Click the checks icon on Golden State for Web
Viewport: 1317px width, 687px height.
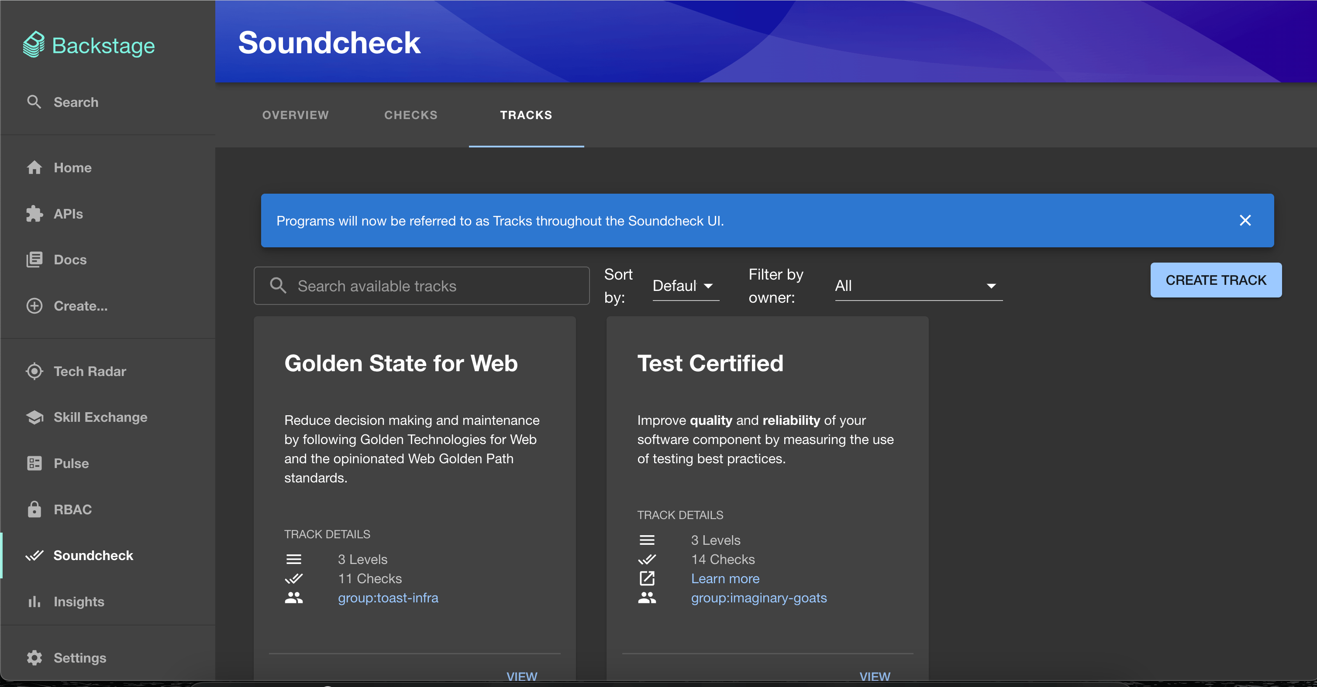[293, 578]
